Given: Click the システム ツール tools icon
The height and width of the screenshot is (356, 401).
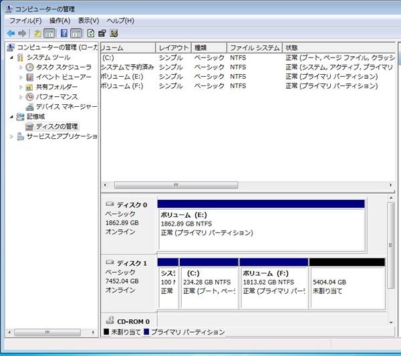Looking at the screenshot, I should (x=20, y=57).
